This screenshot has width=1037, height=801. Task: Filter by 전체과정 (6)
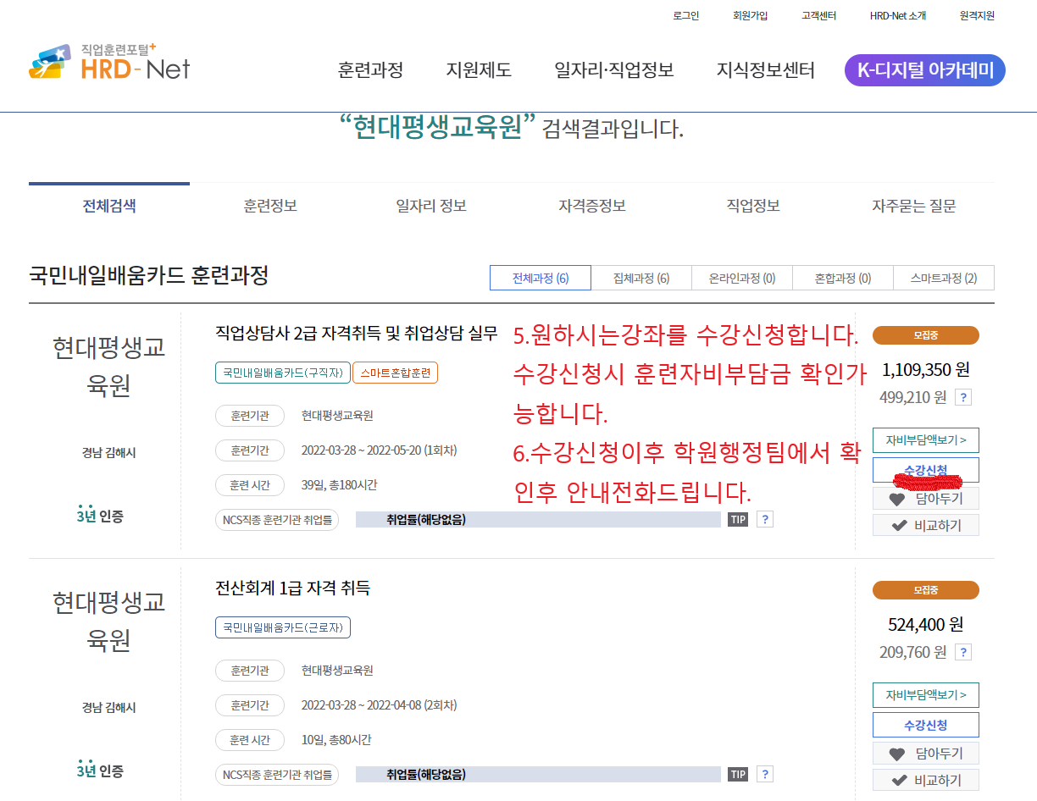pyautogui.click(x=541, y=278)
